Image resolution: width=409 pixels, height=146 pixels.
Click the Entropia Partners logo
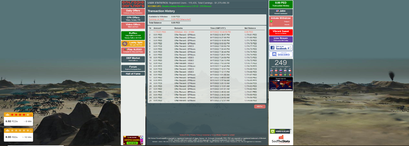133,4
